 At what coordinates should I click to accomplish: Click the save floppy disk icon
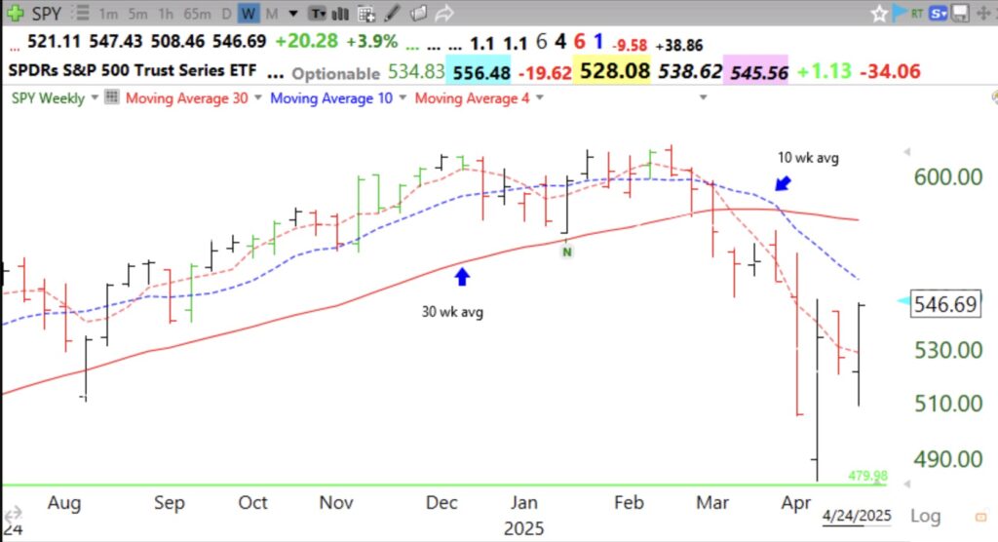point(960,14)
